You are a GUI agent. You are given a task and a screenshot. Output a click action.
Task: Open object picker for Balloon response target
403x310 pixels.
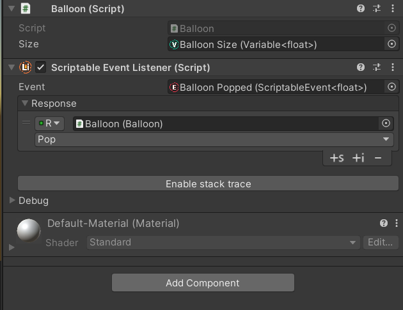click(x=386, y=123)
